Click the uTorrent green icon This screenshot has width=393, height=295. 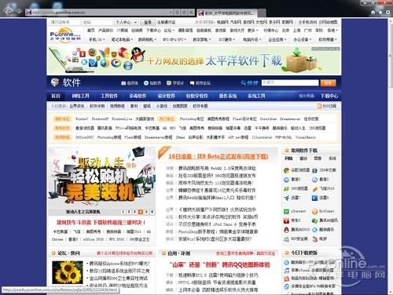287,211
